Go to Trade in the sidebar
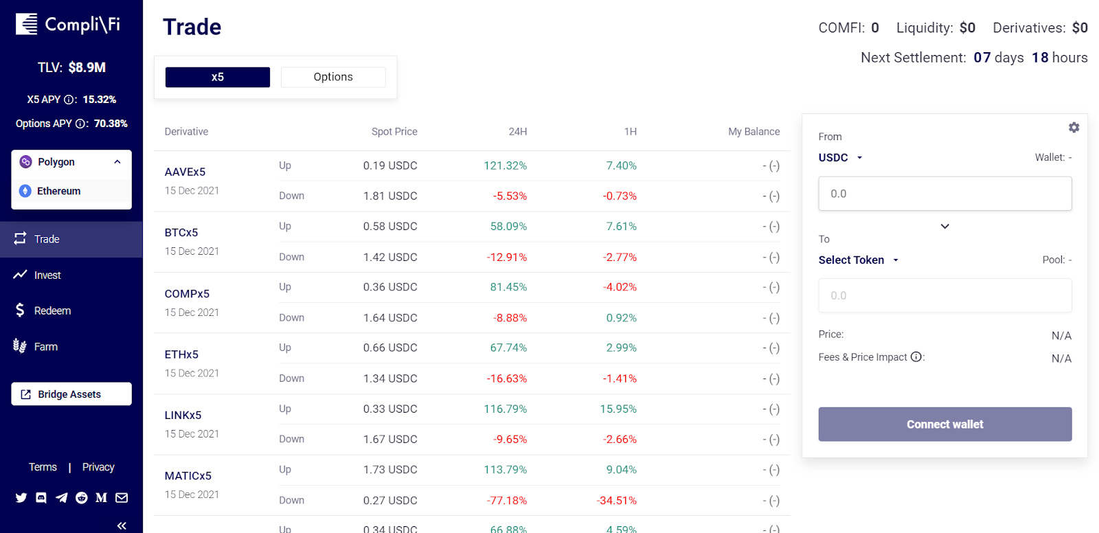This screenshot has width=1099, height=533. tap(71, 239)
